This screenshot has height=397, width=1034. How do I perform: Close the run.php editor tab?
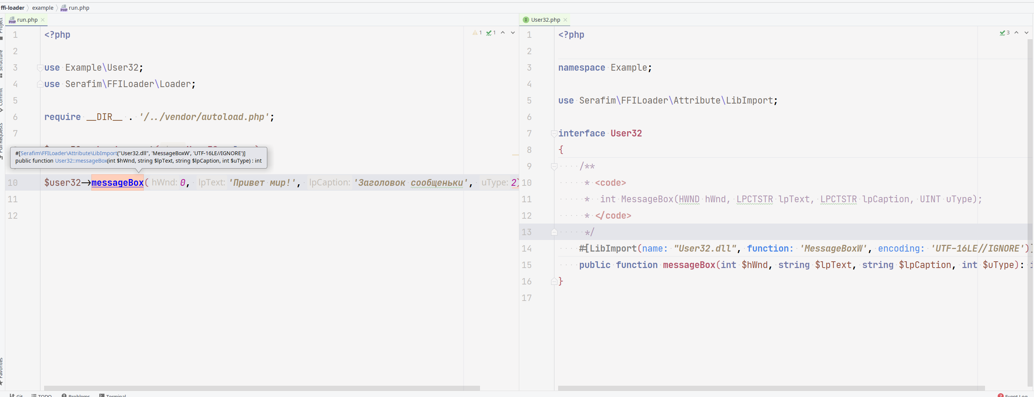pyautogui.click(x=43, y=20)
